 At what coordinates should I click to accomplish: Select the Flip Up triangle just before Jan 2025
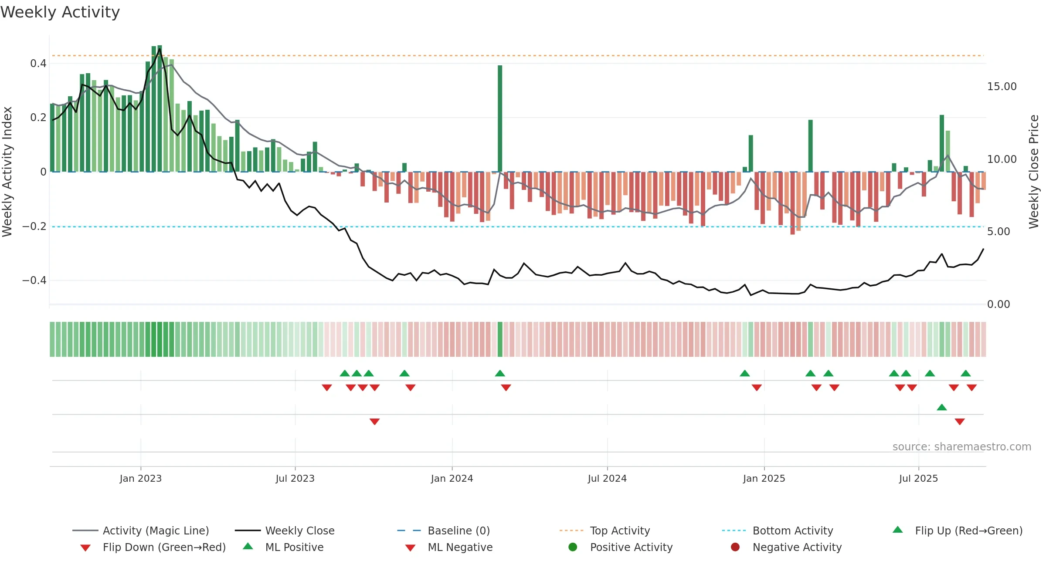(x=745, y=373)
